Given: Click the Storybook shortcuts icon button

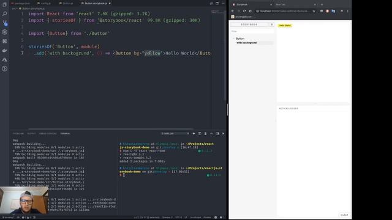Looking at the screenshot, I should pyautogui.click(x=272, y=24).
